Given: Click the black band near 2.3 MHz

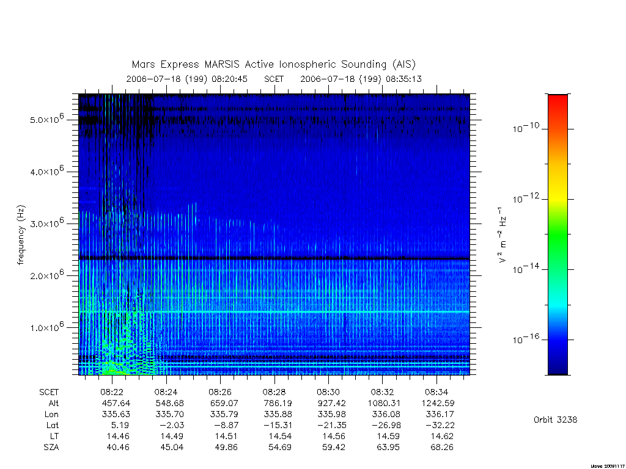Looking at the screenshot, I should [x=274, y=258].
